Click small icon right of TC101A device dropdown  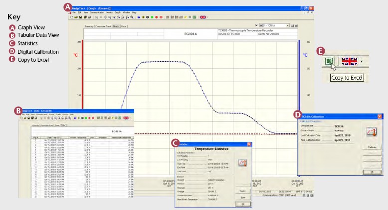pos(292,26)
